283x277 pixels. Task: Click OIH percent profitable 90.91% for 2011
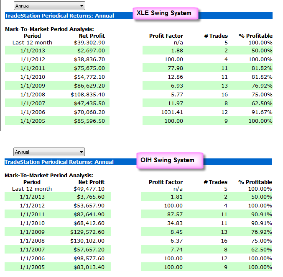pos(262,215)
